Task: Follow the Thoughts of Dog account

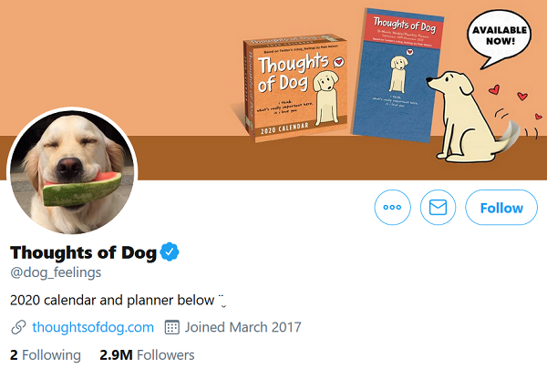Action: 501,208
